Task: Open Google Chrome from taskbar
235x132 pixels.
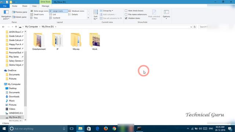Action: (114, 129)
